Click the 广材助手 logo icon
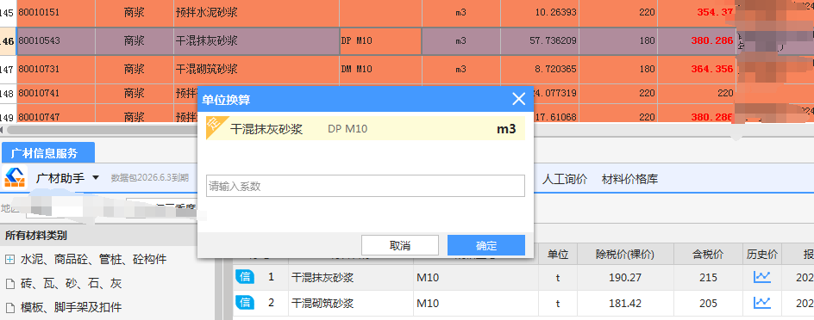The image size is (814, 320). 15,177
